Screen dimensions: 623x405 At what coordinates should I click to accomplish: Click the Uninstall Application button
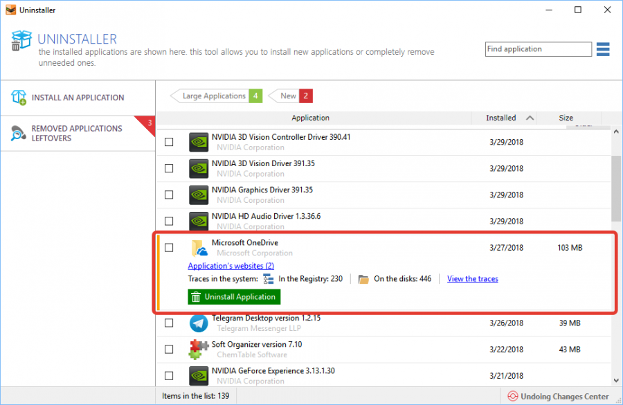[x=234, y=297]
